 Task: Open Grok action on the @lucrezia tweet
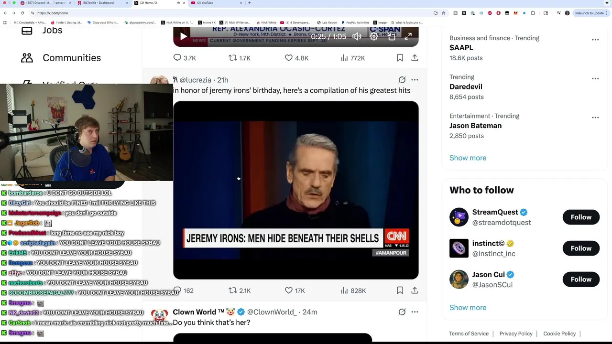click(x=402, y=80)
